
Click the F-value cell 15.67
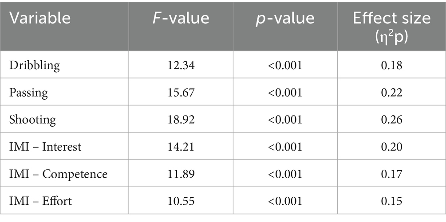click(x=181, y=92)
